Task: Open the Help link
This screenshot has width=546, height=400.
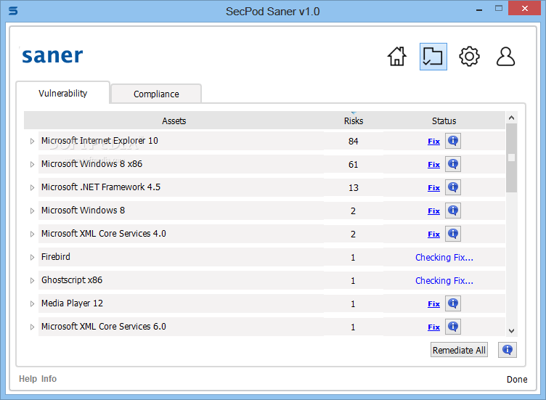Action: (28, 379)
